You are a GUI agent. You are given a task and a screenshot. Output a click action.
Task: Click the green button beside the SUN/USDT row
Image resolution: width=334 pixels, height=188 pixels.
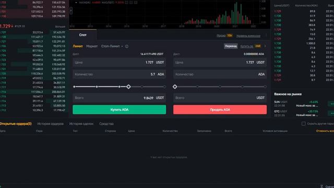coord(331,104)
